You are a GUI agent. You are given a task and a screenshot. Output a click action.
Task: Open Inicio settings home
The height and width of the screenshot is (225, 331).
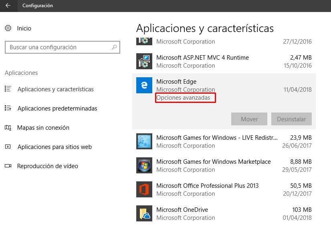click(x=24, y=28)
